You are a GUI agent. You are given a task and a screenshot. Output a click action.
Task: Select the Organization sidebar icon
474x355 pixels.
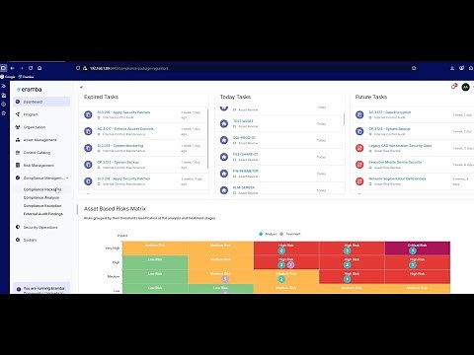point(18,127)
